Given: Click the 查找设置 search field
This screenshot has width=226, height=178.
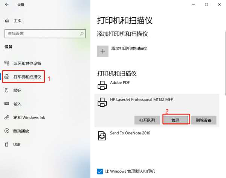Looking at the screenshot, I should (x=45, y=34).
